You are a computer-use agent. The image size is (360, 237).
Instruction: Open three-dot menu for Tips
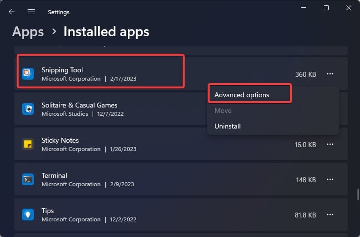point(330,215)
